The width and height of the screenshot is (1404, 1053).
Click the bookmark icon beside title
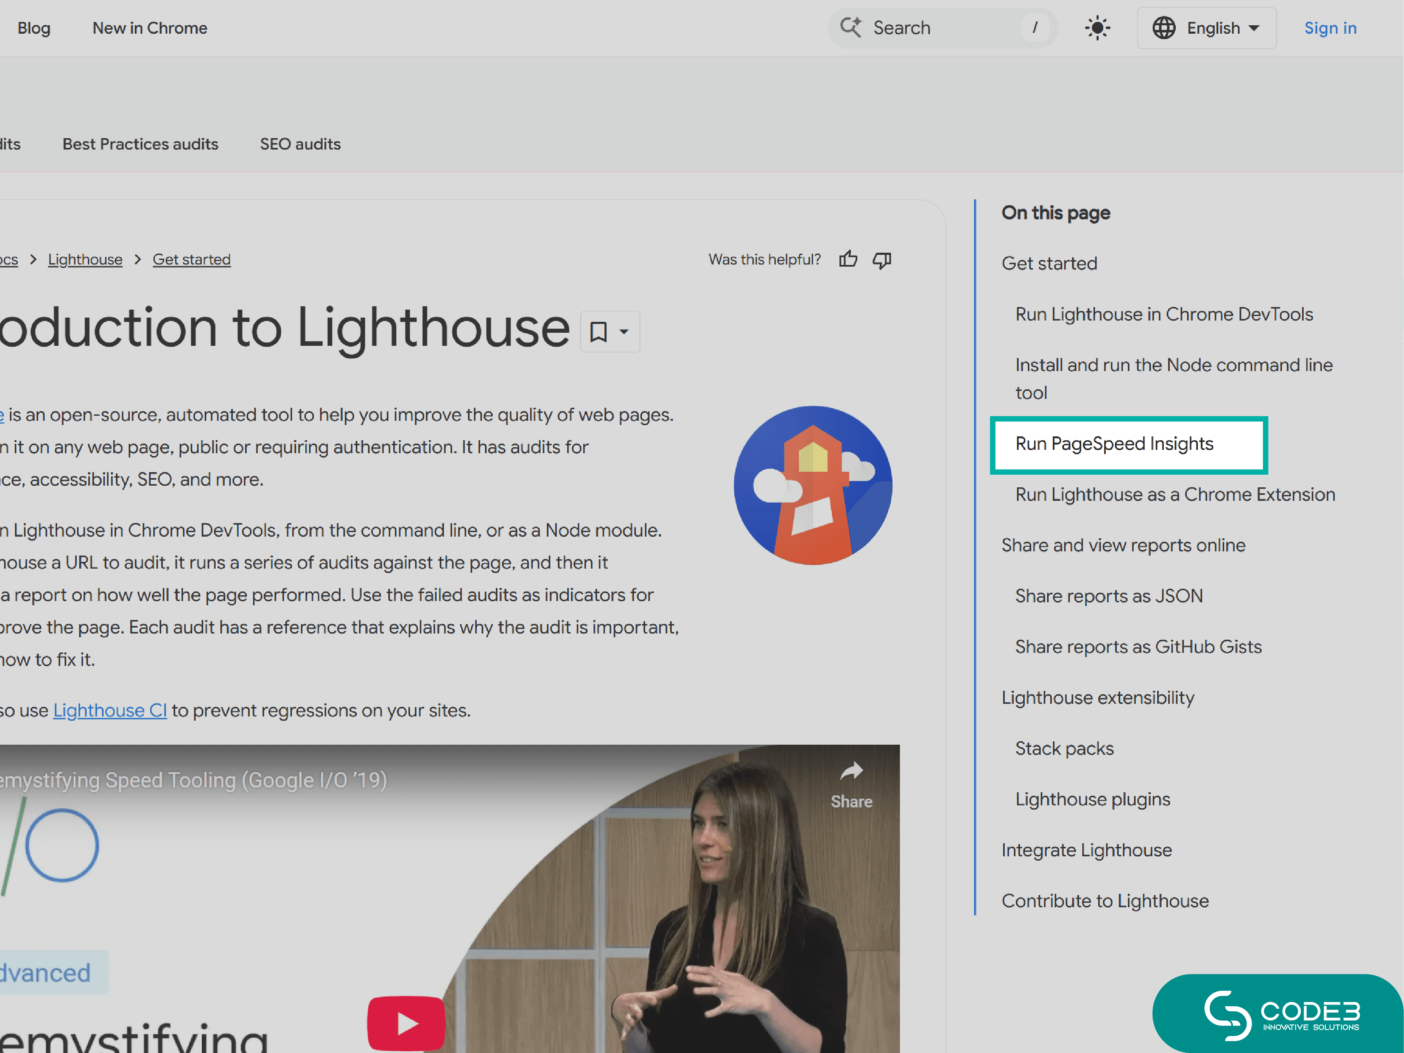coord(598,331)
